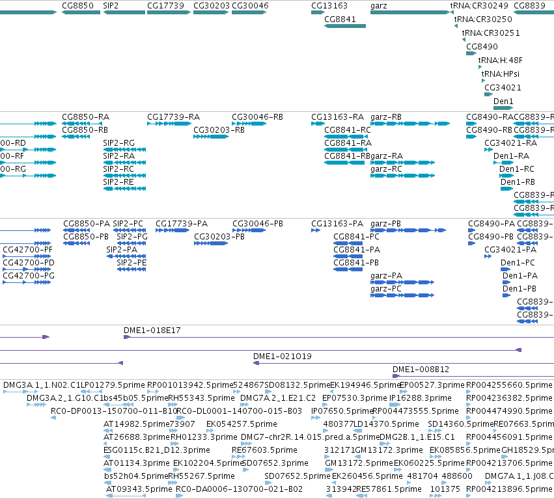Select the SIP2-RE transcript label
The height and width of the screenshot is (499, 554).
click(118, 182)
